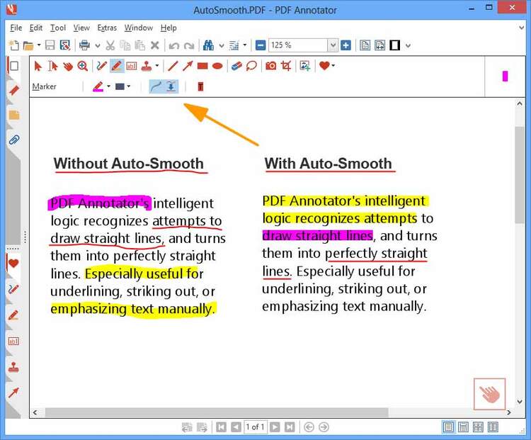Activate the Pan hand tool in toolbar

[68, 66]
